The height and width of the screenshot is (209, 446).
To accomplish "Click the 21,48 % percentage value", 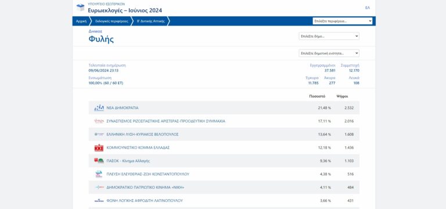I will point(324,108).
